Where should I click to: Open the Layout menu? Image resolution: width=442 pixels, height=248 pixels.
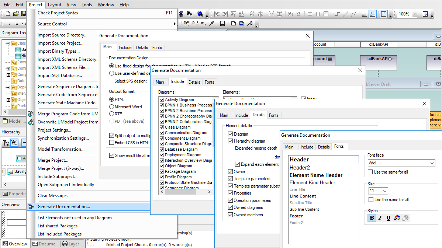click(x=54, y=5)
